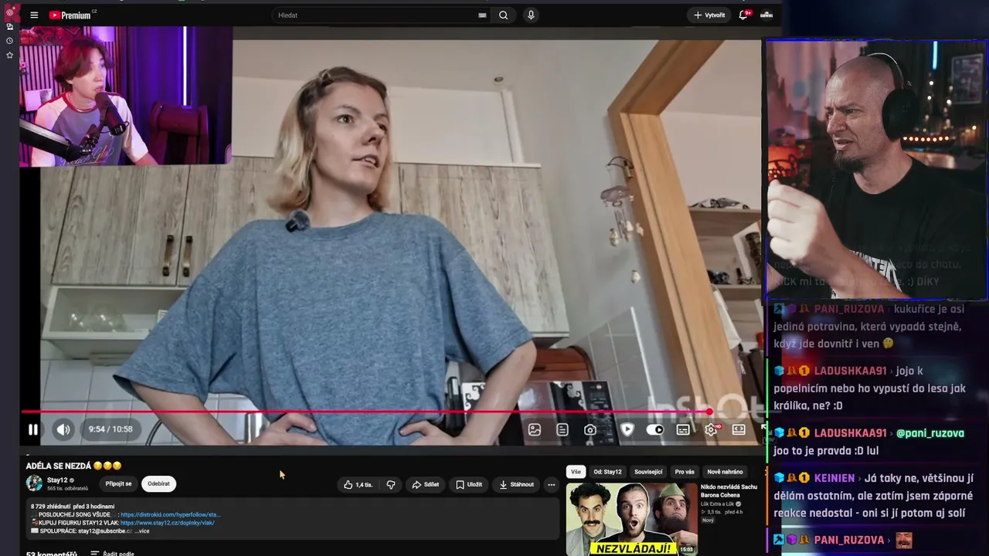The height and width of the screenshot is (556, 989).
Task: Download video with Stáhnout button
Action: 516,485
